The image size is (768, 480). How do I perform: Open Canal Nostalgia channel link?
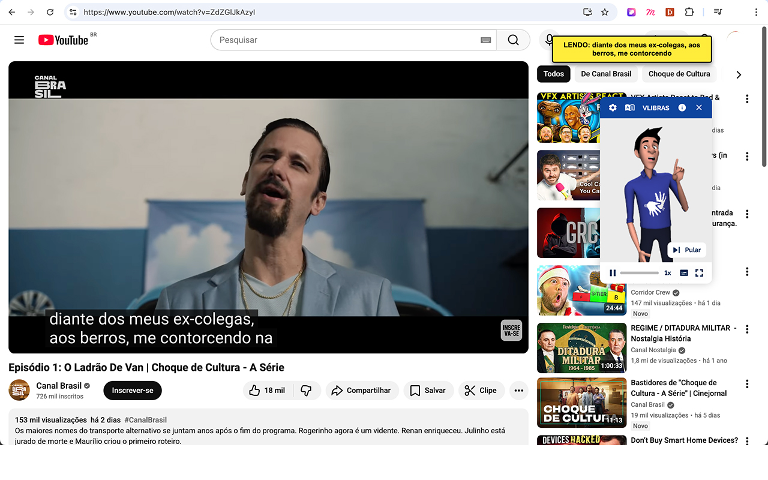(x=653, y=350)
